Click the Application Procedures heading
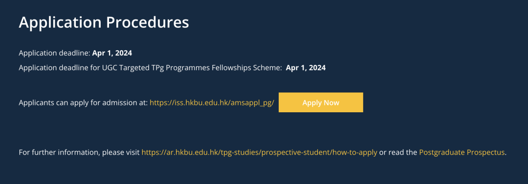Screen dimensions: 528x184 coord(104,22)
